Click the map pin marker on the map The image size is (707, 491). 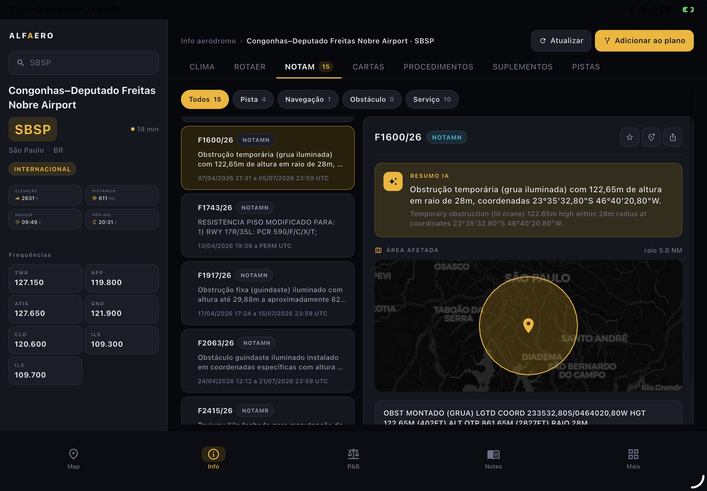click(x=528, y=325)
